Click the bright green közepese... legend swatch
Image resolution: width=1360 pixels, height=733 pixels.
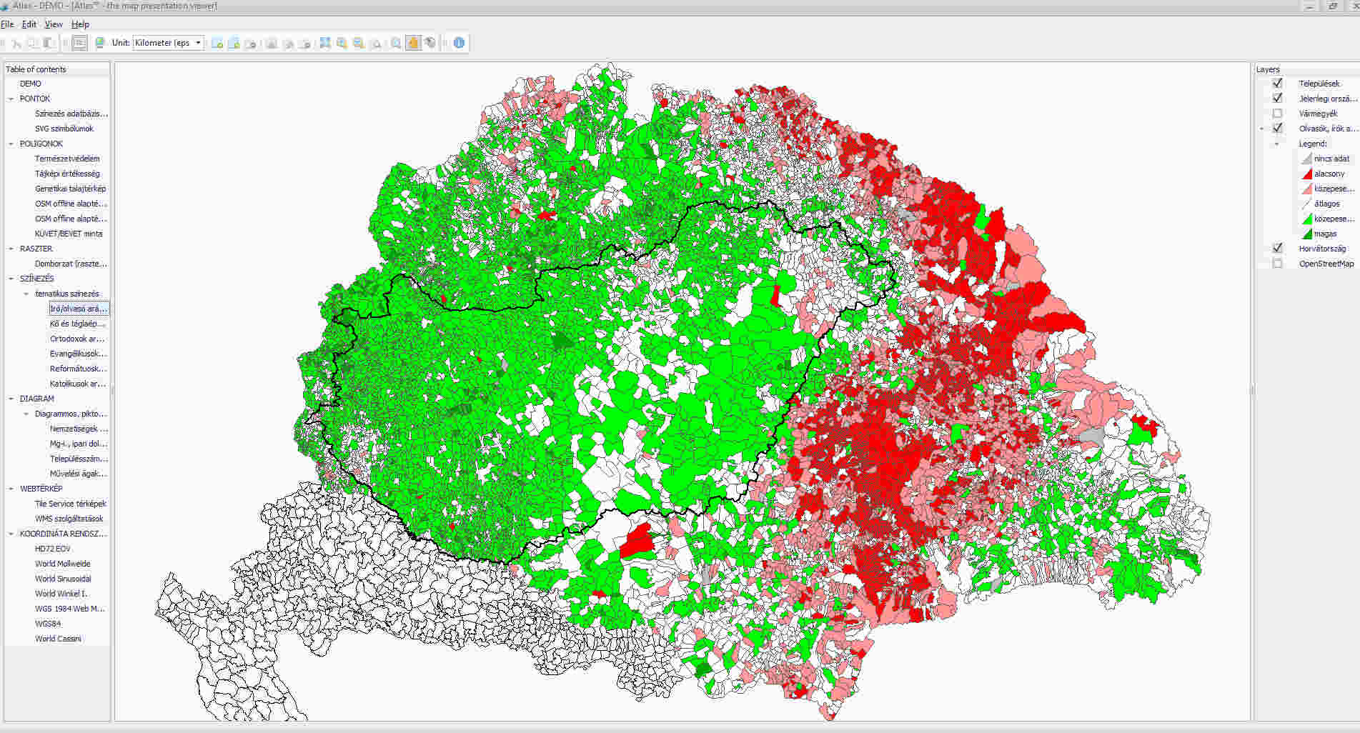click(1306, 219)
